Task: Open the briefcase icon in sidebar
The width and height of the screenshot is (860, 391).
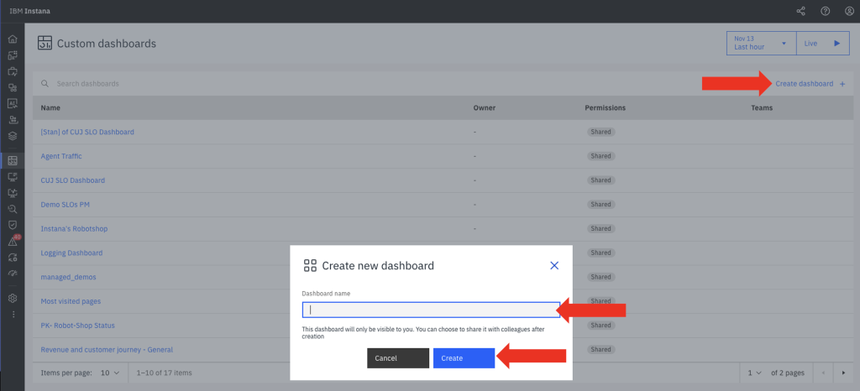Action: click(13, 71)
